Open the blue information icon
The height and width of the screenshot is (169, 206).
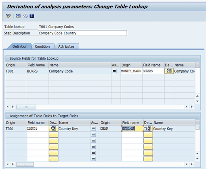click(32, 16)
